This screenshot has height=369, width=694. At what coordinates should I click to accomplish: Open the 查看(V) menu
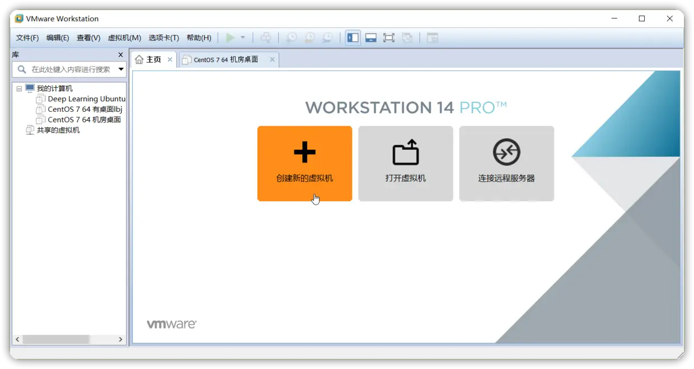(x=88, y=37)
